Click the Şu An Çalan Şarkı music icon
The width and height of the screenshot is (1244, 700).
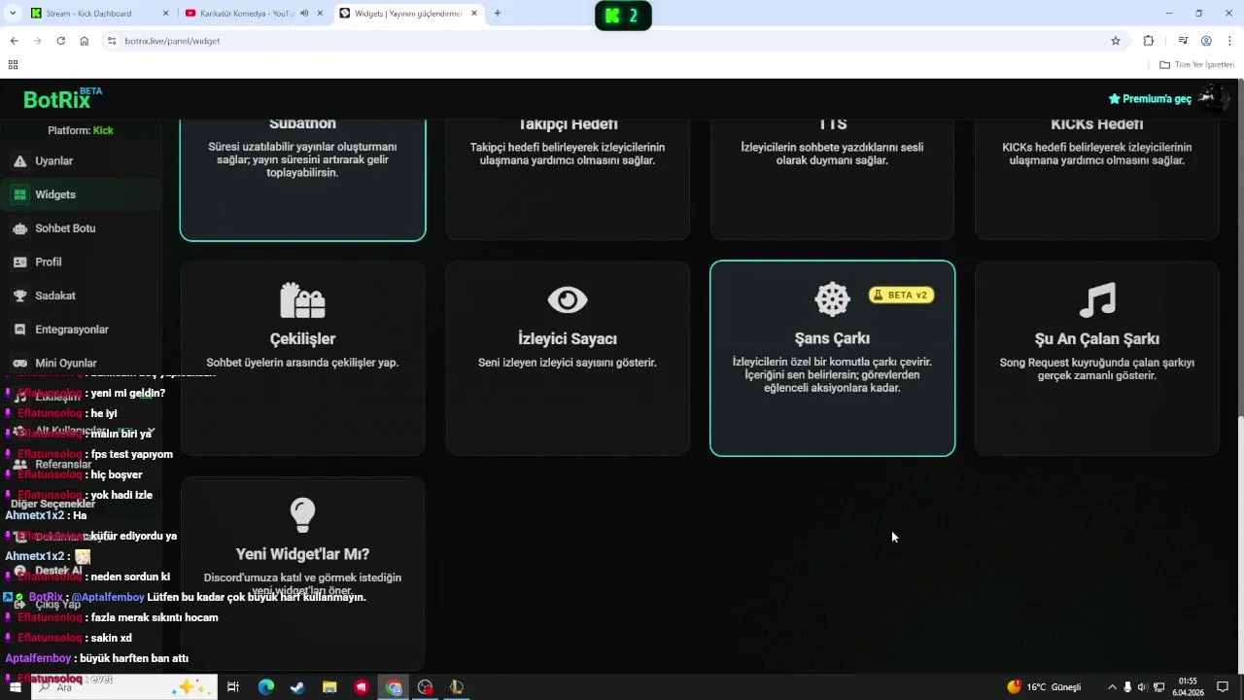tap(1097, 300)
